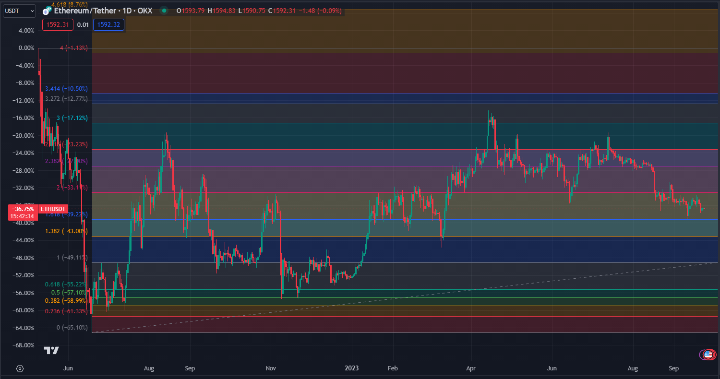The image size is (720, 379).
Task: Click the red sell price 1592.31 button
Action: [58, 24]
